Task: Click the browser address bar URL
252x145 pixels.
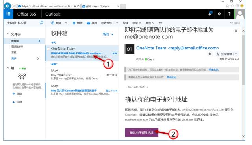Action: 44,6
